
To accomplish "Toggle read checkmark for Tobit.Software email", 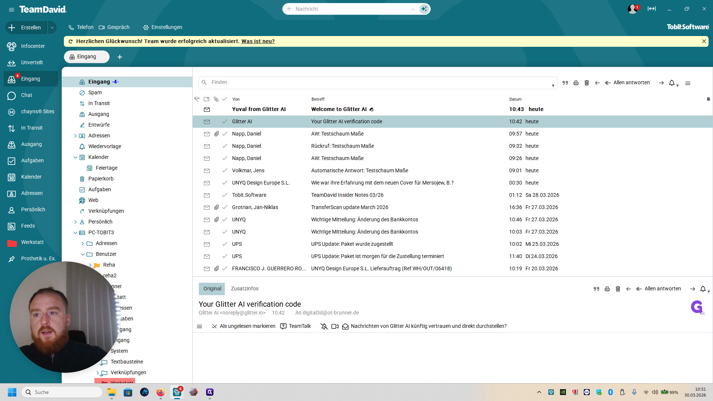I will click(225, 195).
